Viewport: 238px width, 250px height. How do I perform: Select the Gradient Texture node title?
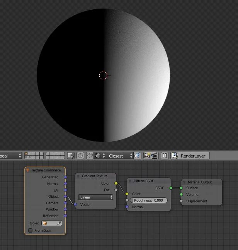click(x=95, y=176)
